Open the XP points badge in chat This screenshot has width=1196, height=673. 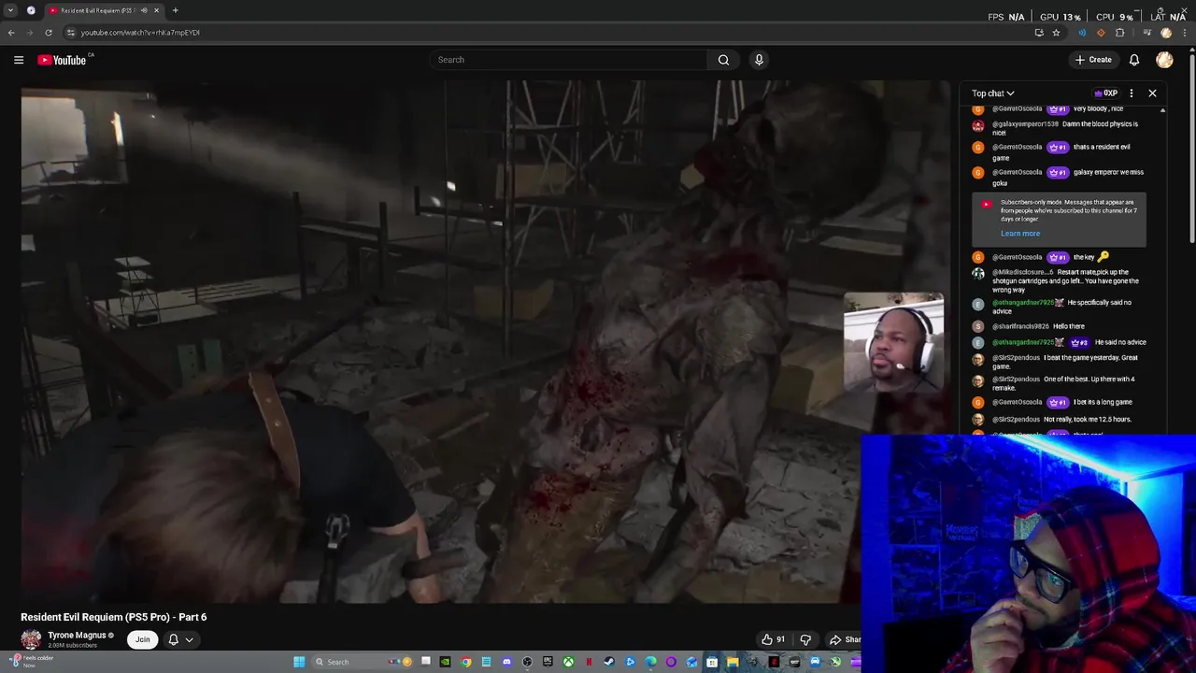tap(1106, 93)
